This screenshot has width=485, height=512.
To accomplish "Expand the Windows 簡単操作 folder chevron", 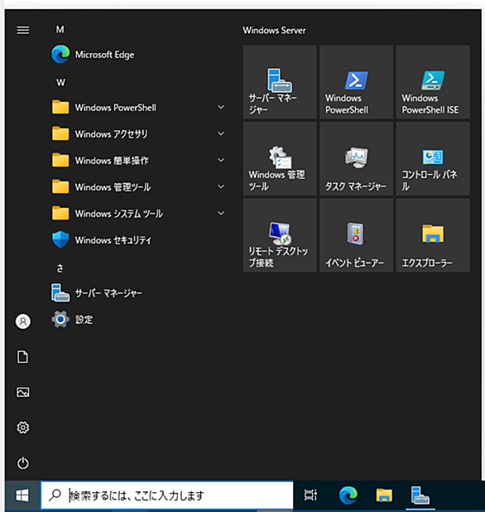I will point(221,161).
